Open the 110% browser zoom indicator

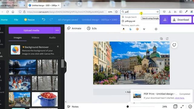click(x=110, y=12)
